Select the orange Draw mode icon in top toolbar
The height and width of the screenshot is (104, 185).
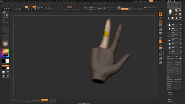(34, 8)
